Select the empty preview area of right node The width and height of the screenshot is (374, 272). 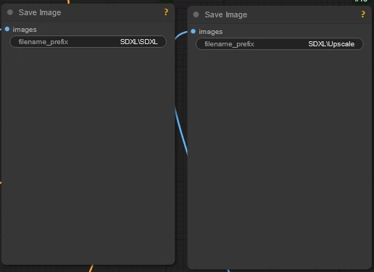279,158
